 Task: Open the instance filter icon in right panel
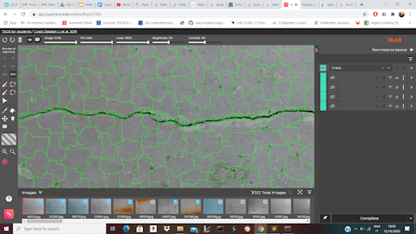click(x=411, y=59)
